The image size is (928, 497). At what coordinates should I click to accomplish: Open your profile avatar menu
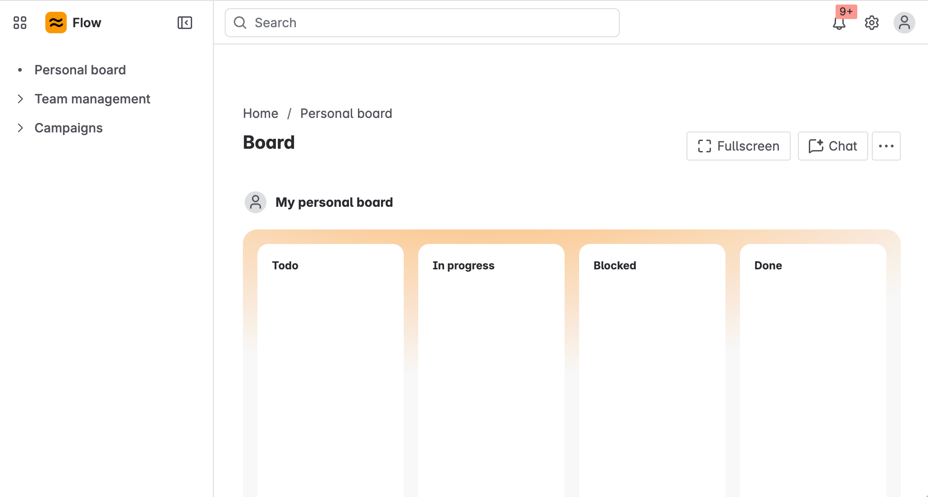pyautogui.click(x=904, y=22)
